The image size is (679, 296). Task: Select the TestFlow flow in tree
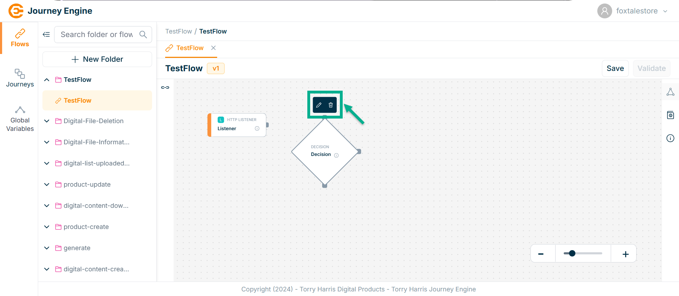point(77,101)
